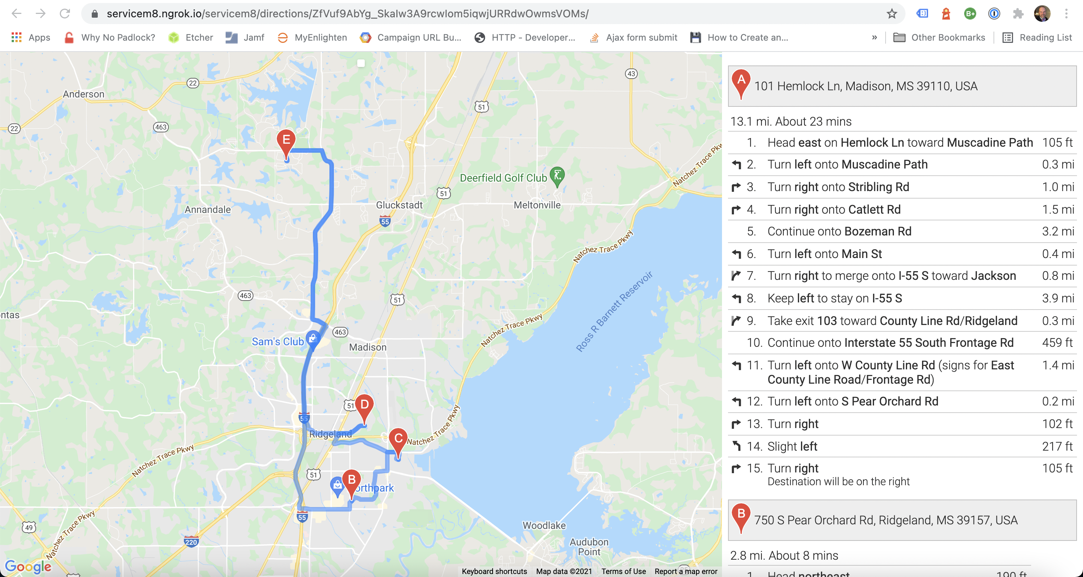Open the Reading List
The height and width of the screenshot is (577, 1083).
click(1037, 38)
